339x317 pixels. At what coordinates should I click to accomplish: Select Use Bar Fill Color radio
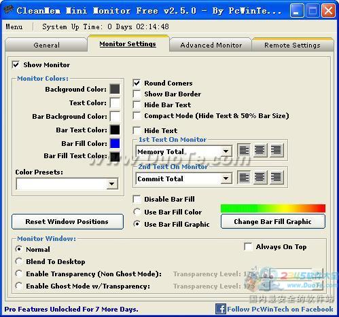(137, 212)
